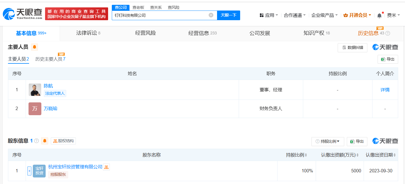Sort by 认缴出资额 column

tap(358, 155)
